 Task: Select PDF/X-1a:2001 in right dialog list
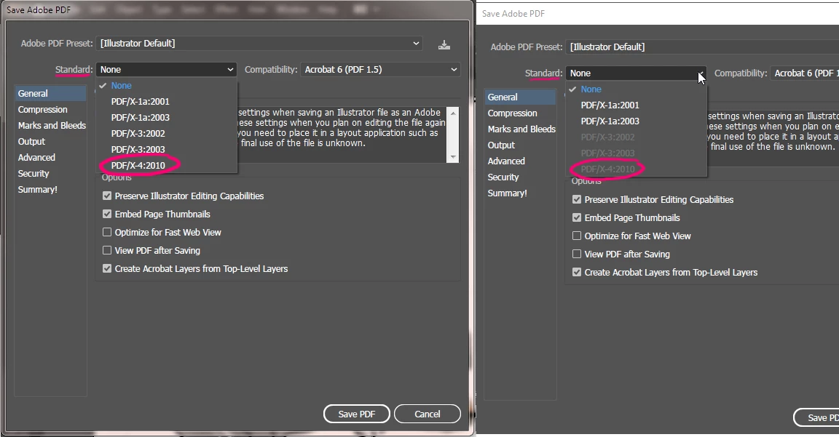(x=610, y=105)
